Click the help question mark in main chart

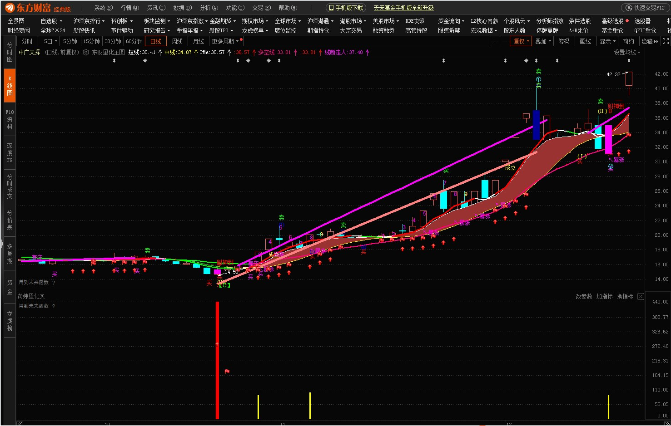54,283
